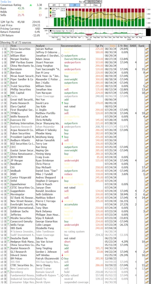Open the chart icon in the Morgan Stanley row
The width and height of the screenshot is (151, 284).
tap(147, 59)
